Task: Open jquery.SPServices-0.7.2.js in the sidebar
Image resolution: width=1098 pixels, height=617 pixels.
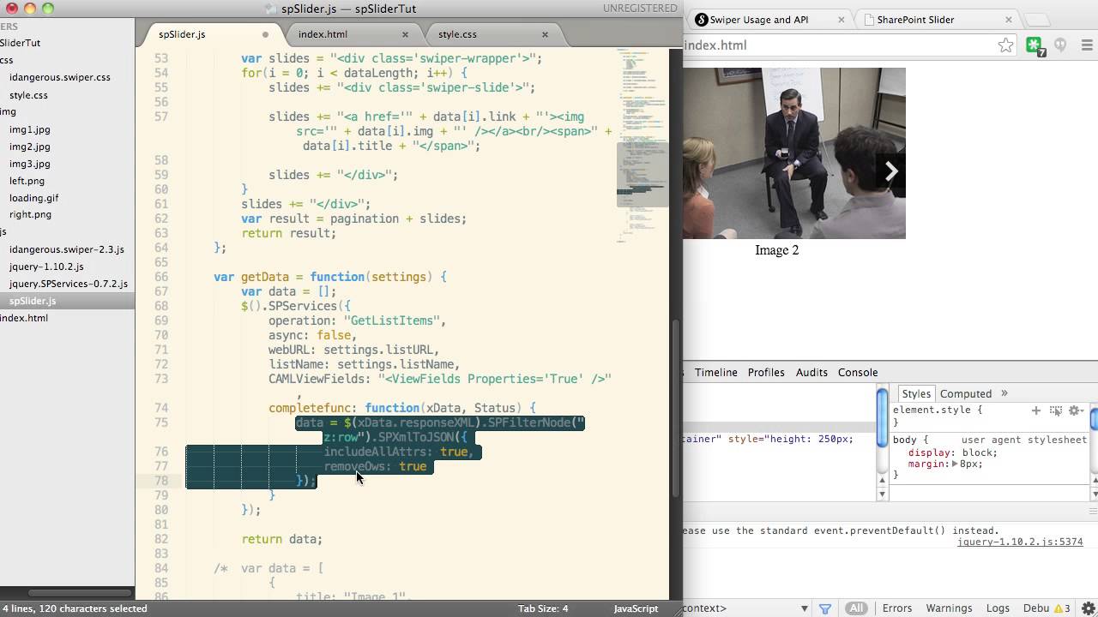Action: tap(69, 284)
